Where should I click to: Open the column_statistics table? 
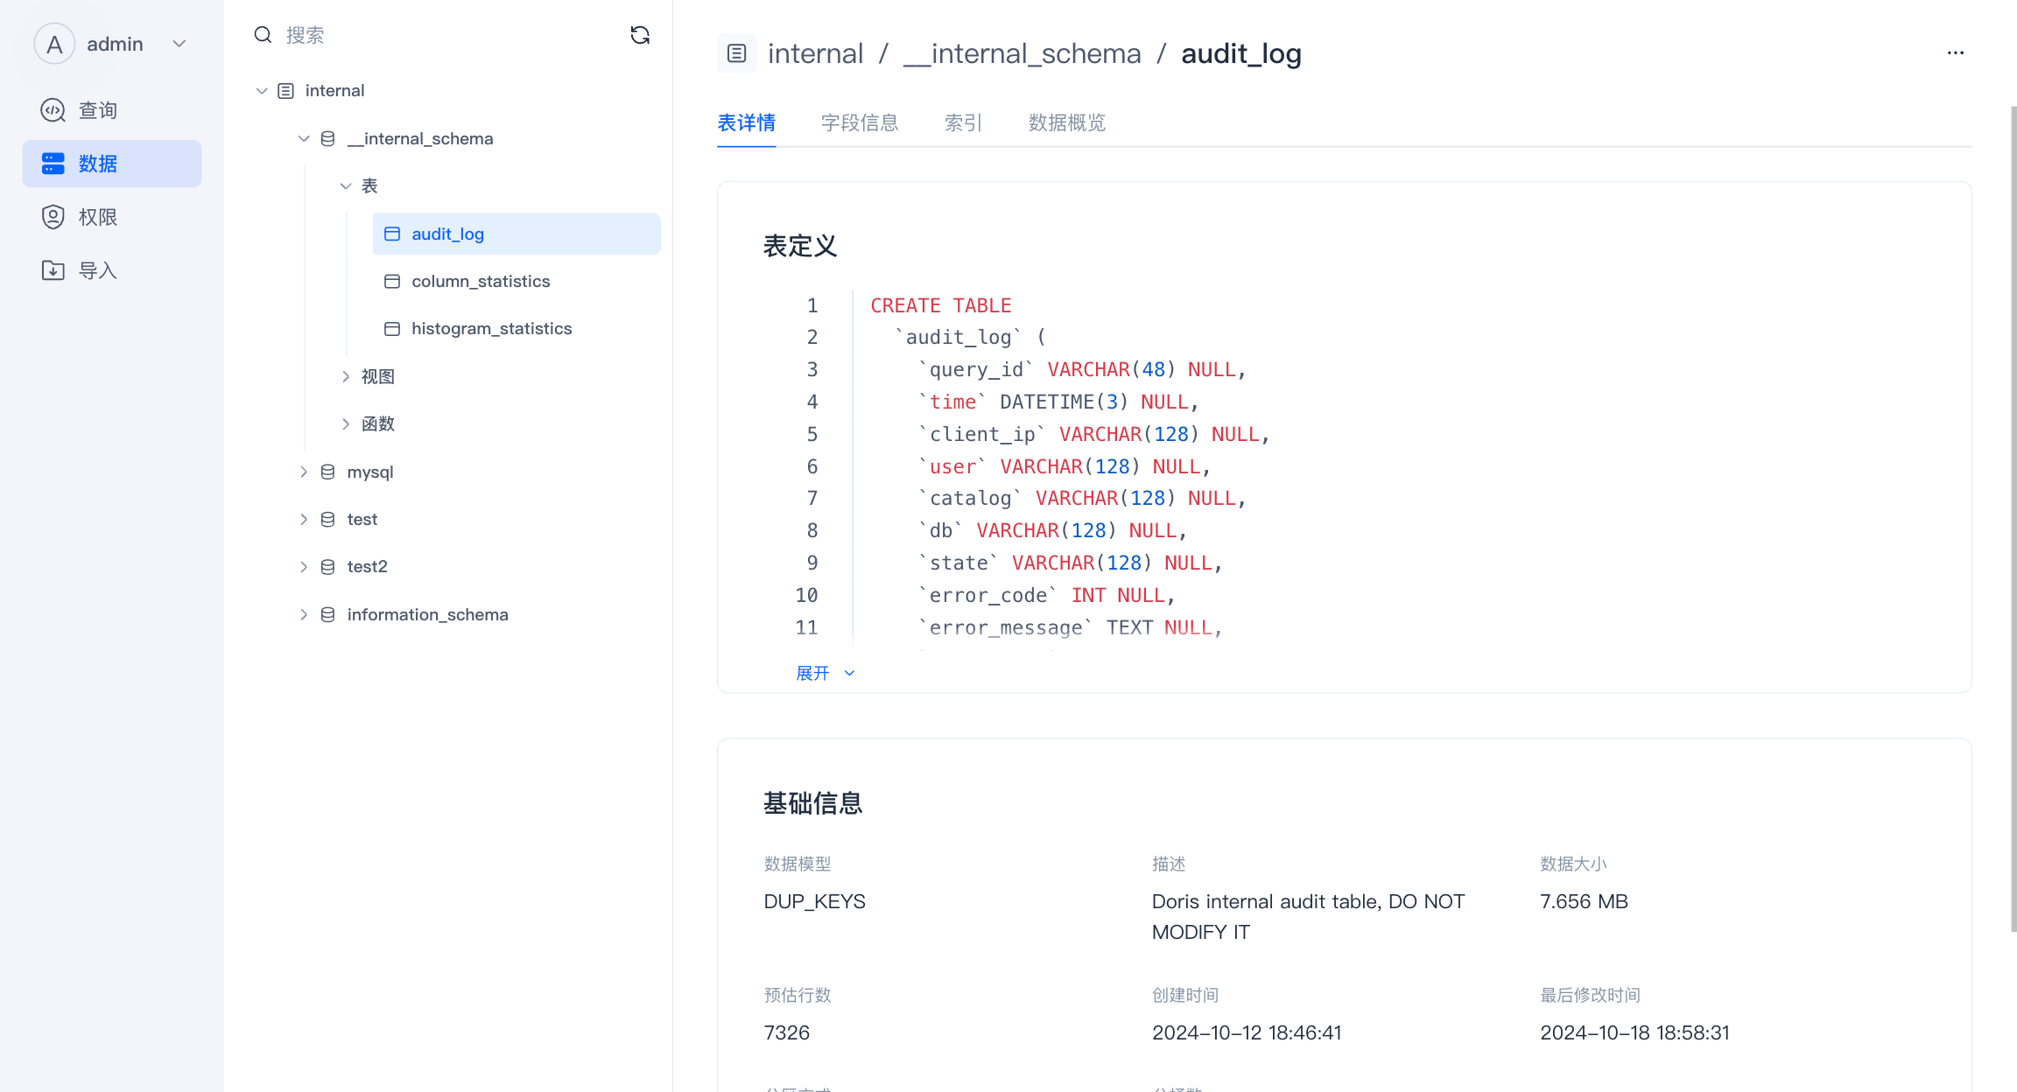tap(481, 281)
